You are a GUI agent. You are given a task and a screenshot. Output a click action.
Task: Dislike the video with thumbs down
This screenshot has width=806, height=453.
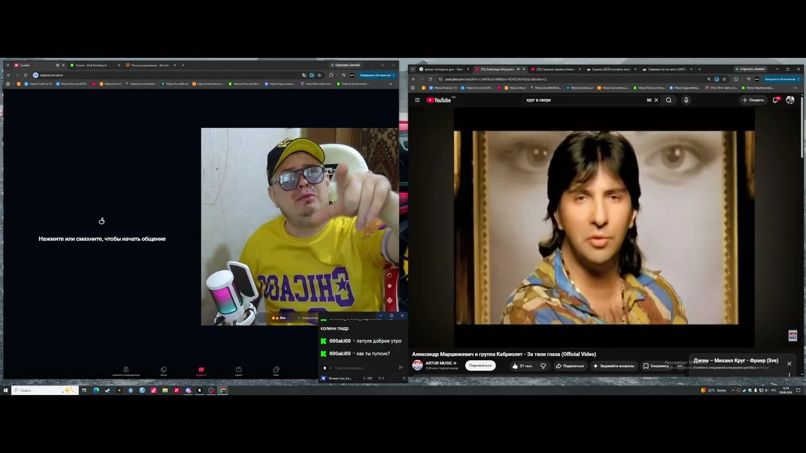click(x=543, y=366)
